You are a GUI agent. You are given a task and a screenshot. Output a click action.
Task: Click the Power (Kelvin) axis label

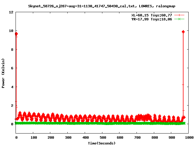3,73
